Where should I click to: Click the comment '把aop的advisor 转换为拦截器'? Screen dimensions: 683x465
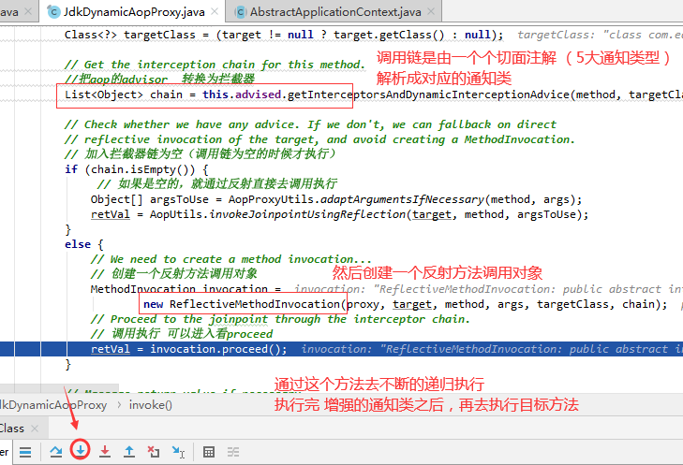tap(159, 79)
